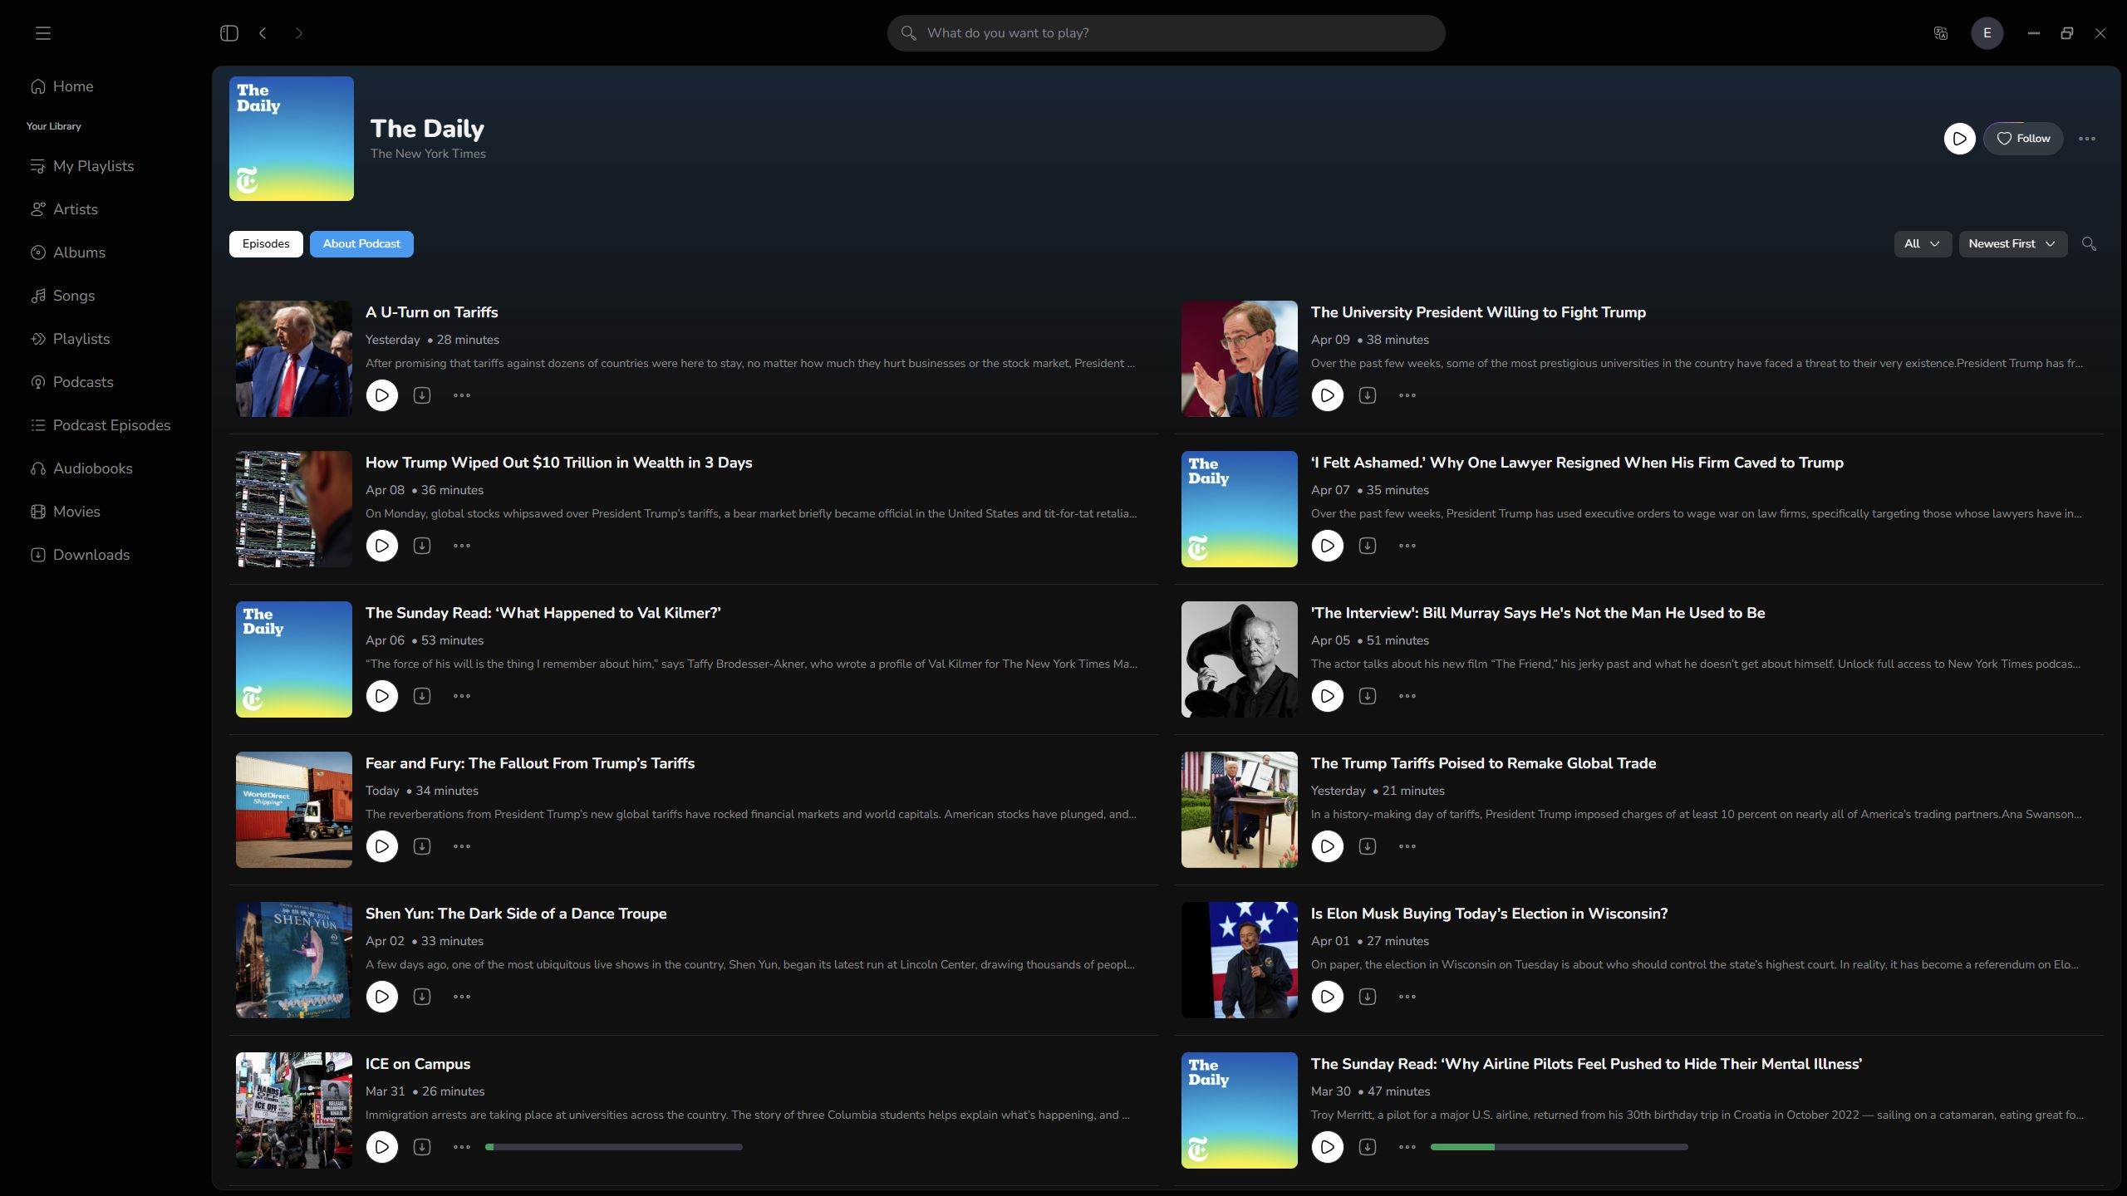The image size is (2127, 1196).
Task: Open Podcasts in sidebar
Action: pyautogui.click(x=72, y=382)
